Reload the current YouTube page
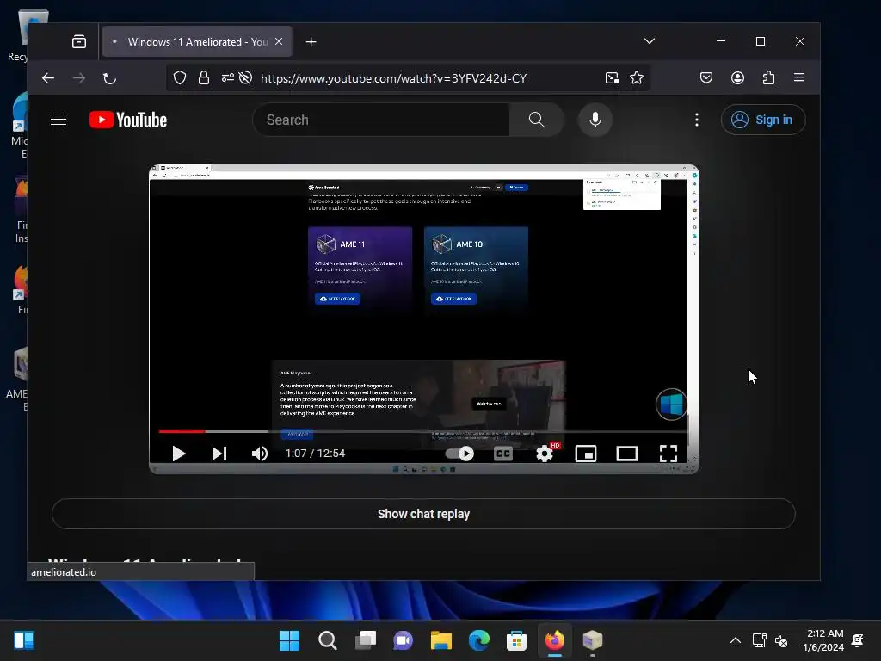The width and height of the screenshot is (881, 661). pos(109,78)
